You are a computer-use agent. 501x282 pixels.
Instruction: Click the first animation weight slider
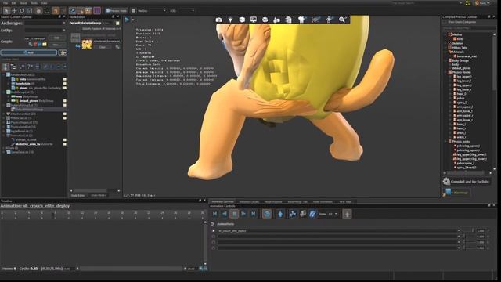[468, 231]
